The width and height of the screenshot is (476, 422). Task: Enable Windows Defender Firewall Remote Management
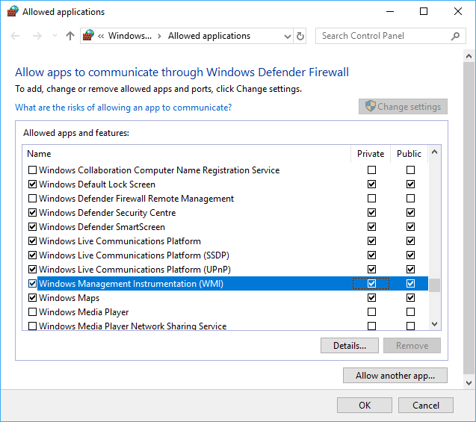32,199
